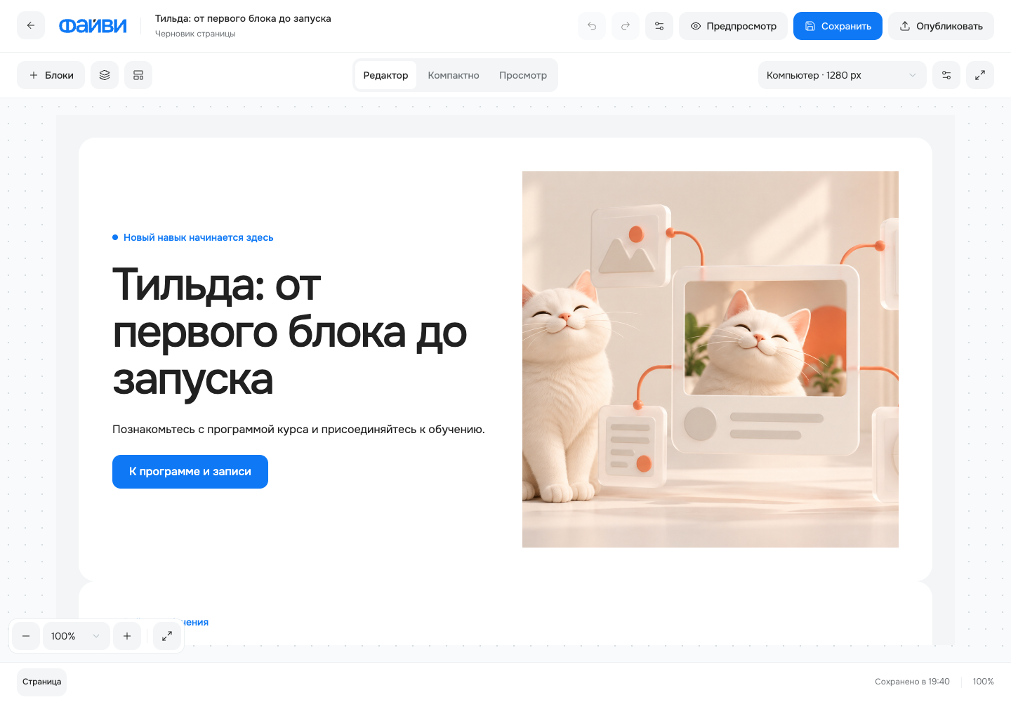Expand the editor to fullscreen in toolbar
The image size is (1011, 702).
tap(980, 75)
